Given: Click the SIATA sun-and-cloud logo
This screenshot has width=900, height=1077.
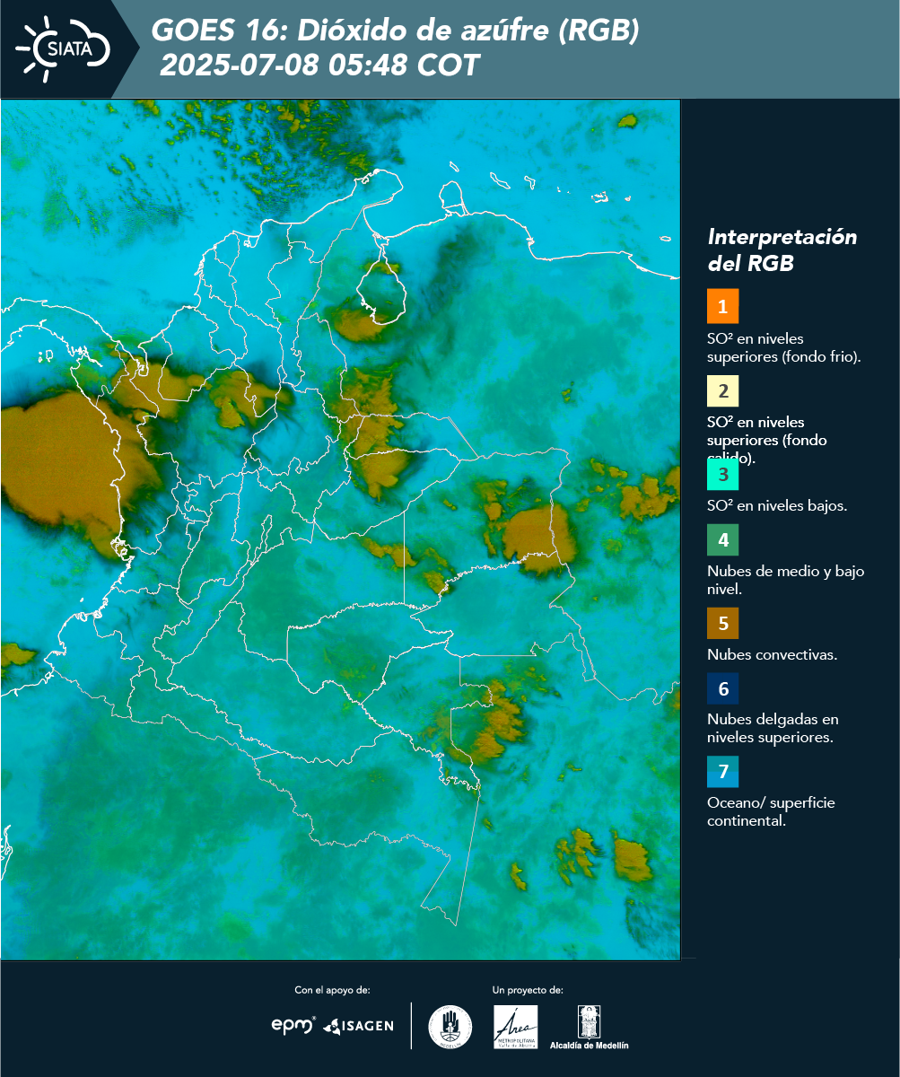Looking at the screenshot, I should (65, 48).
